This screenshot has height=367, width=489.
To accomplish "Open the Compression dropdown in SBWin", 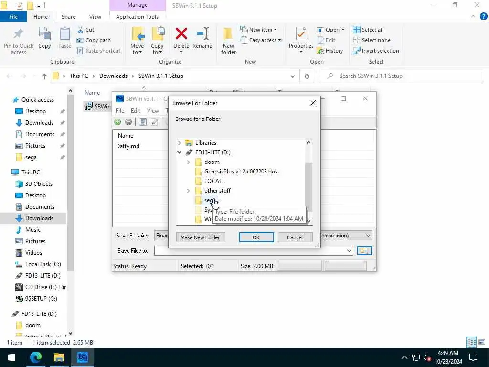I will 368,236.
